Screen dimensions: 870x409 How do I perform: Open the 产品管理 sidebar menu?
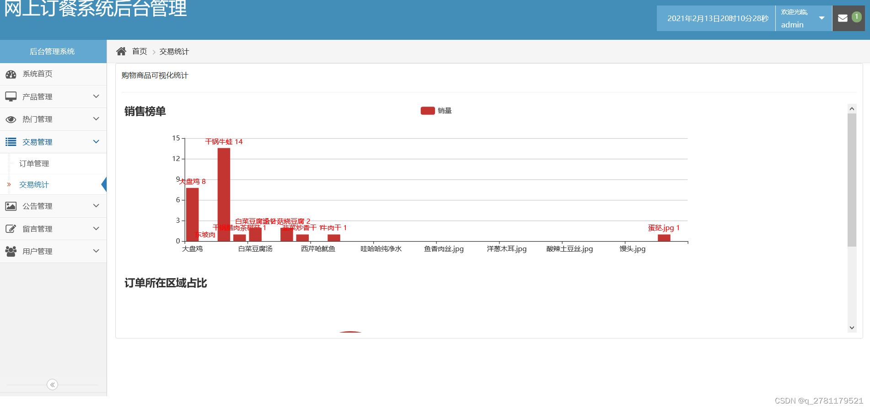53,97
